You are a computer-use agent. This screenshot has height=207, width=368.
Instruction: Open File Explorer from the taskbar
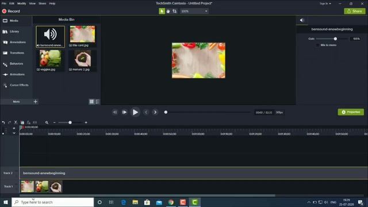[135, 202]
